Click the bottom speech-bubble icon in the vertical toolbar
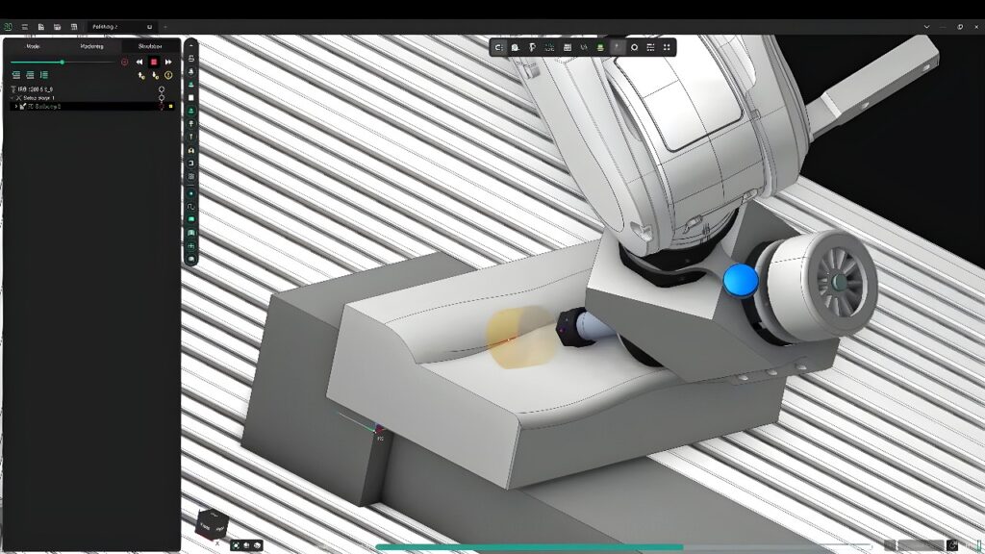The height and width of the screenshot is (554, 985). (x=191, y=260)
